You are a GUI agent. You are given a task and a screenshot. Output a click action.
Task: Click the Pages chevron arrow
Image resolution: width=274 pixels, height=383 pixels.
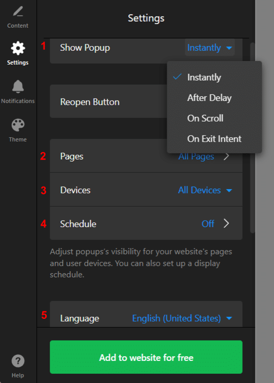pyautogui.click(x=226, y=156)
